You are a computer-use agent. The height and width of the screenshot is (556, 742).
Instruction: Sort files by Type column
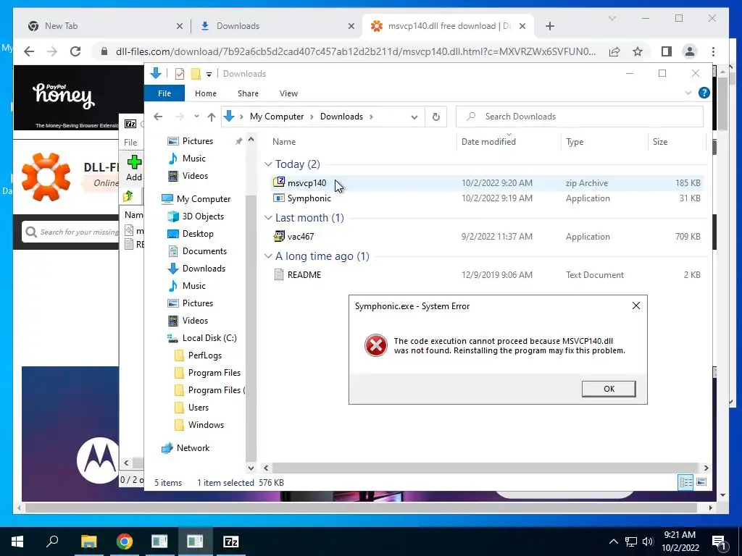[604, 141]
